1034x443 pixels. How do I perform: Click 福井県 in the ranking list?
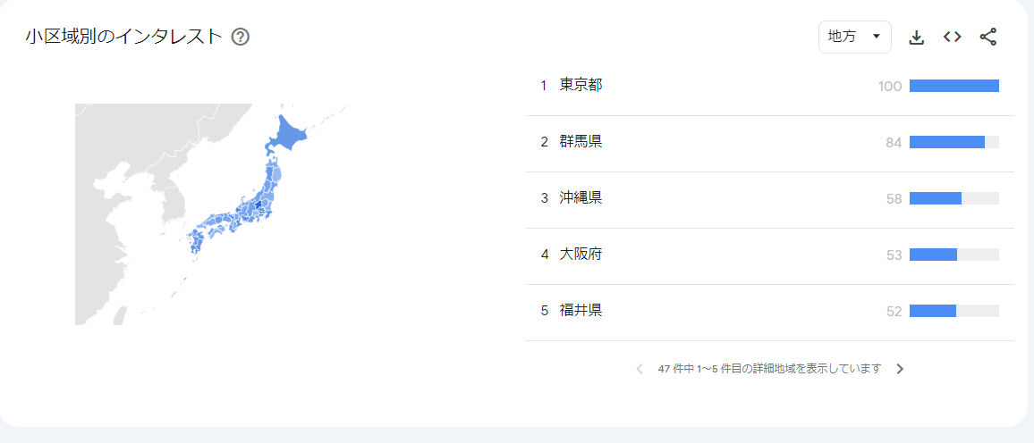pos(581,311)
